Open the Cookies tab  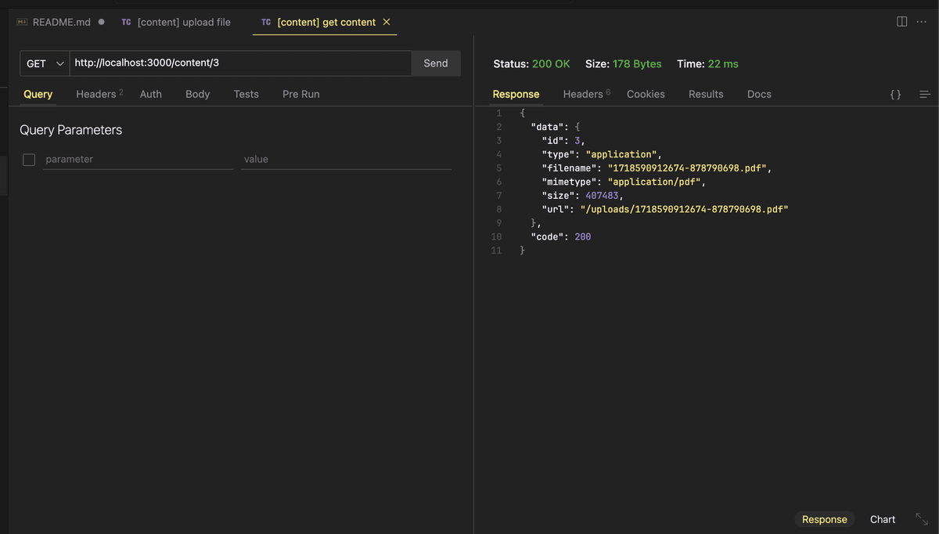[646, 94]
